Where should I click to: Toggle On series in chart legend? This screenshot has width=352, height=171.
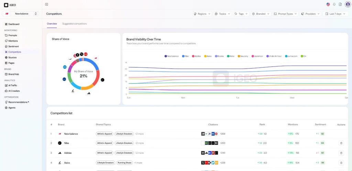[x=303, y=56]
